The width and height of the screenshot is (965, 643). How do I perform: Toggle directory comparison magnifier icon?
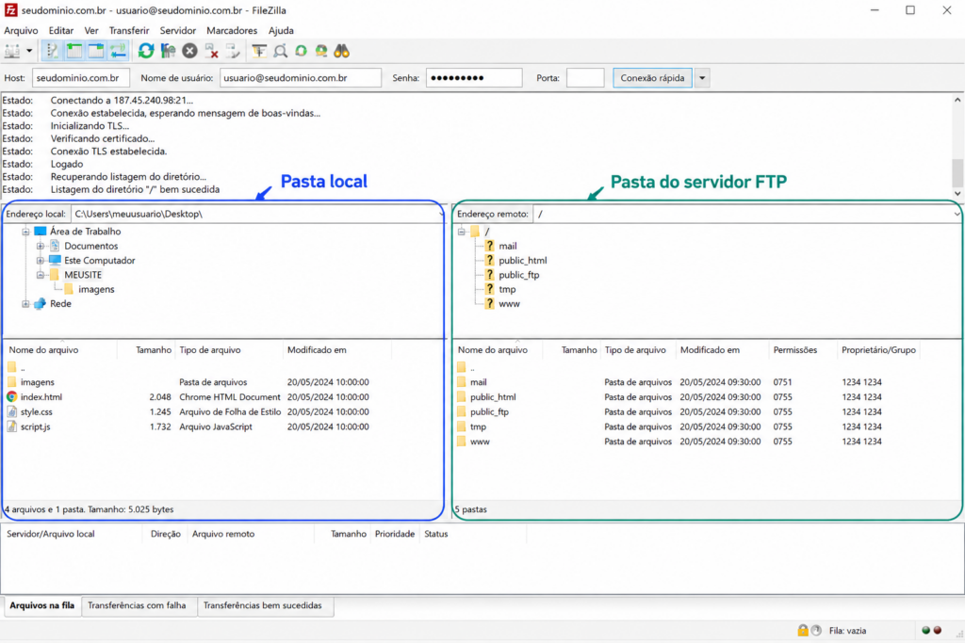(280, 52)
